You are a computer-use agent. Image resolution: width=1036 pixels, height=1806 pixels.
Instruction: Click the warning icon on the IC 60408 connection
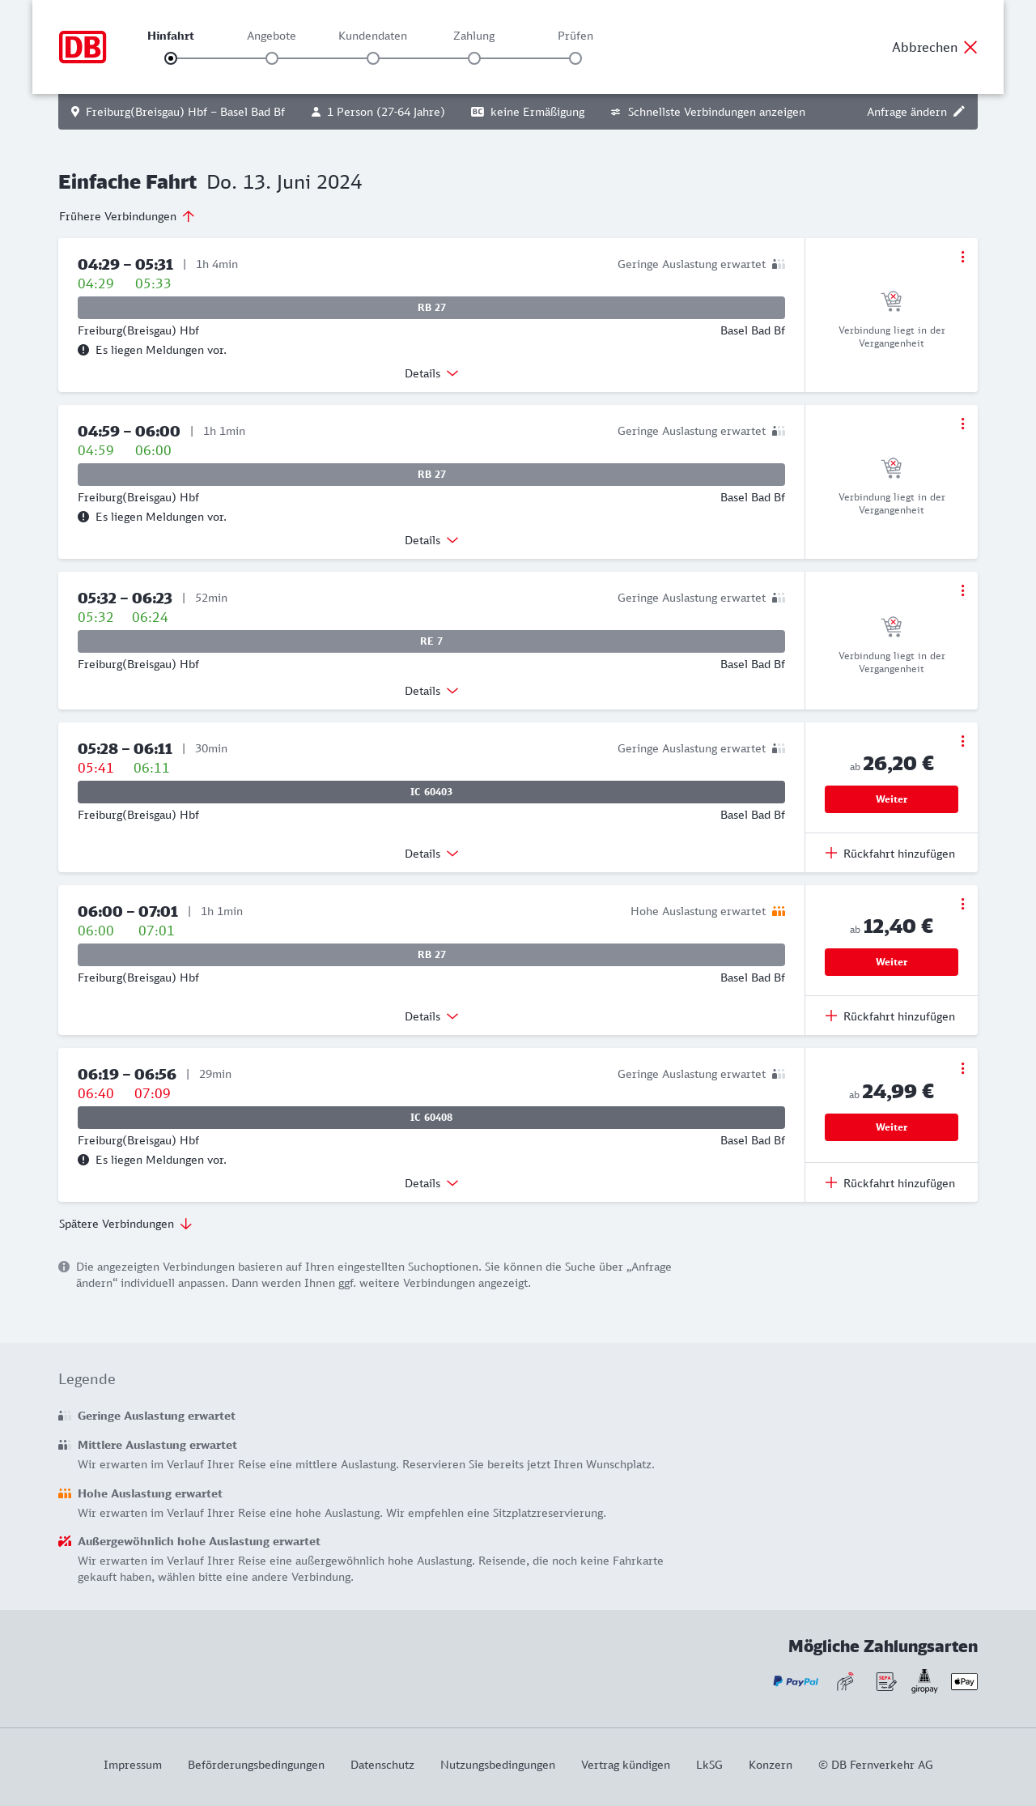click(x=83, y=1160)
